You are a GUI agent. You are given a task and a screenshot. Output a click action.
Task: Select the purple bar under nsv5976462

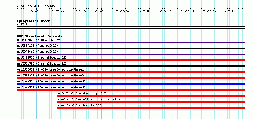coord(131,54)
